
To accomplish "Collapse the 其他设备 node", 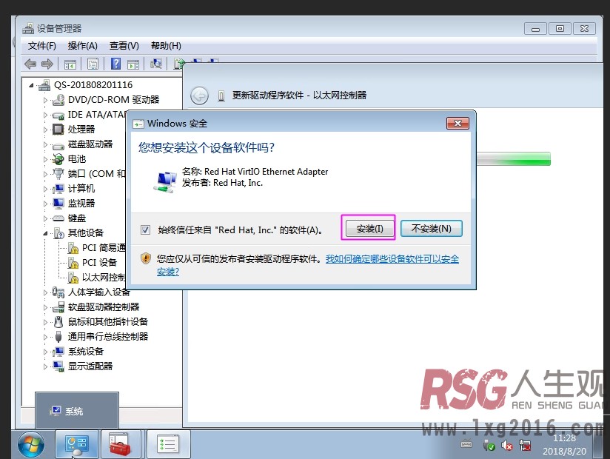I will 45,233.
